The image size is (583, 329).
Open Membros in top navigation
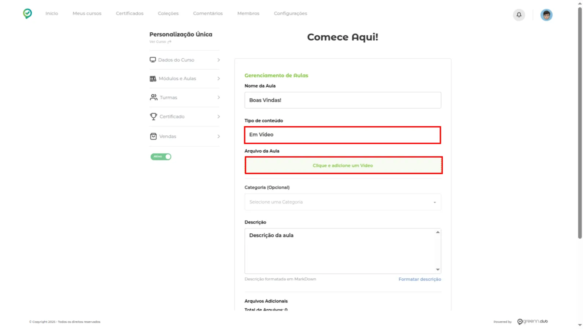click(x=248, y=13)
